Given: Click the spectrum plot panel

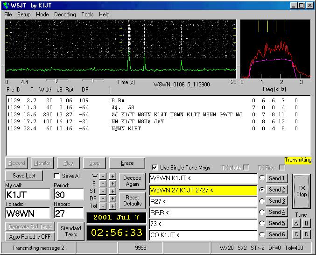Looking at the screenshot, I should 275,49.
